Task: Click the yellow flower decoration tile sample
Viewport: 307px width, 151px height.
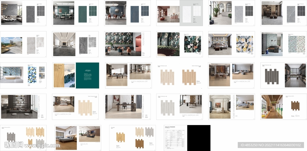Action: pos(245,44)
